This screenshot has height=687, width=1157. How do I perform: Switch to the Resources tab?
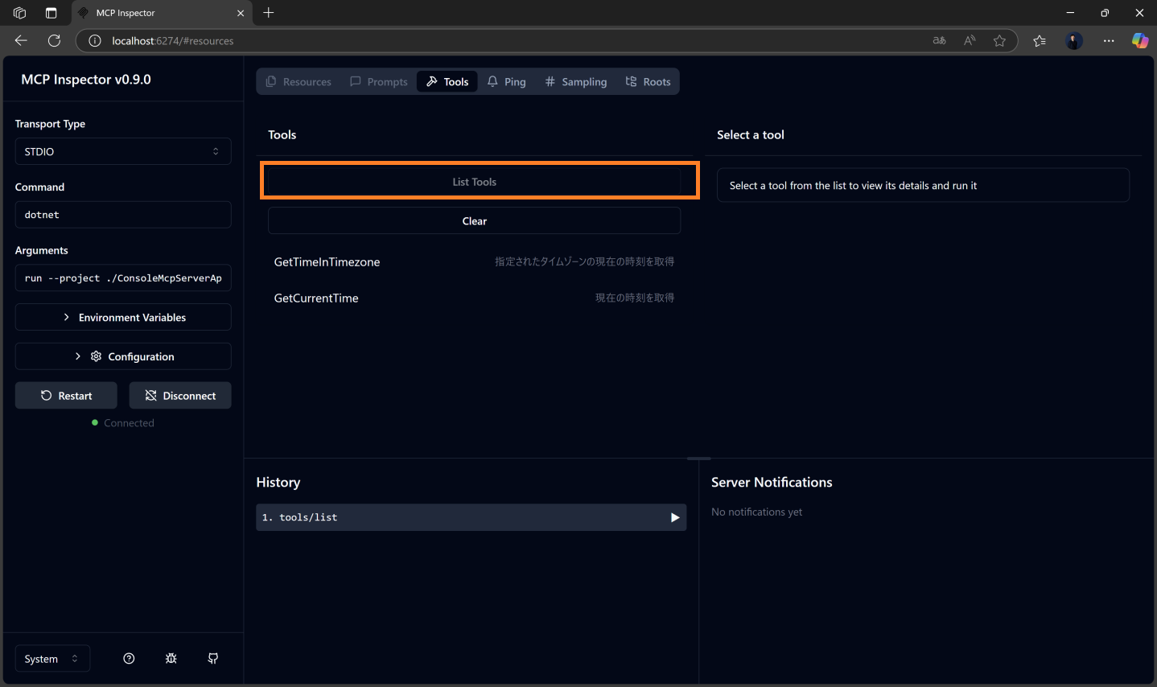coord(299,81)
